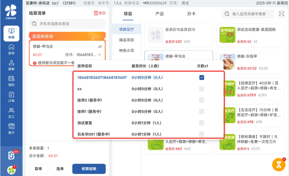
Task: Open the 员工 staff sidebar icon
Action: coord(11,113)
